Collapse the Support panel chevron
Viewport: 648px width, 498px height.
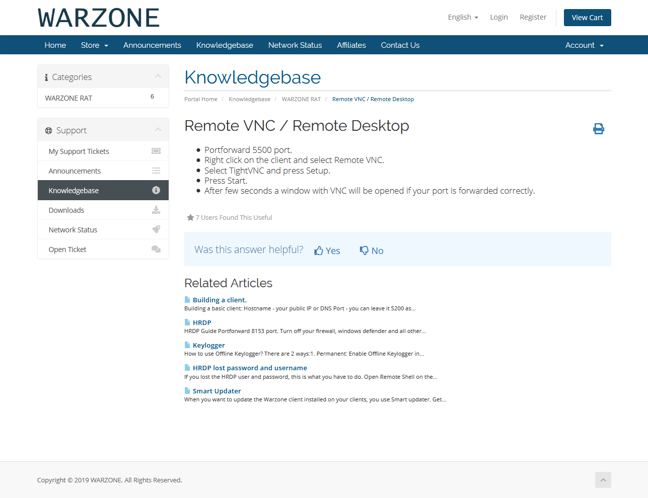point(158,130)
